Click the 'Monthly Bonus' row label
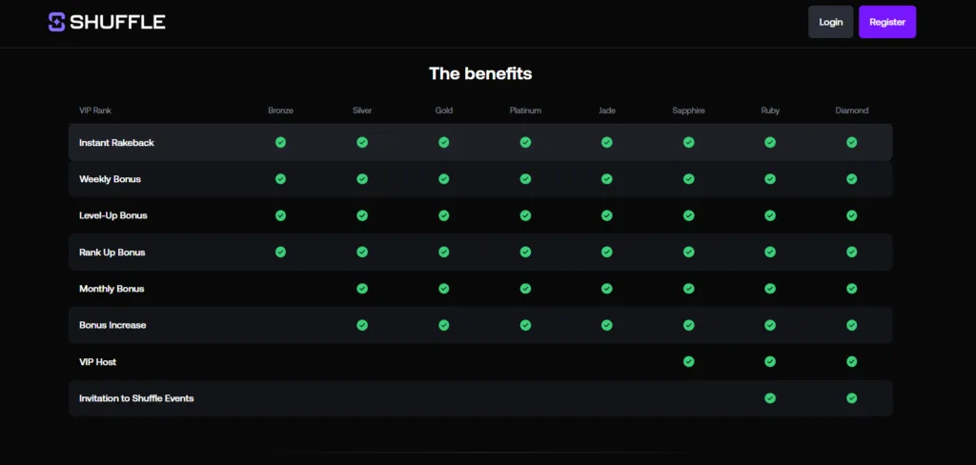This screenshot has height=465, width=976. (112, 289)
